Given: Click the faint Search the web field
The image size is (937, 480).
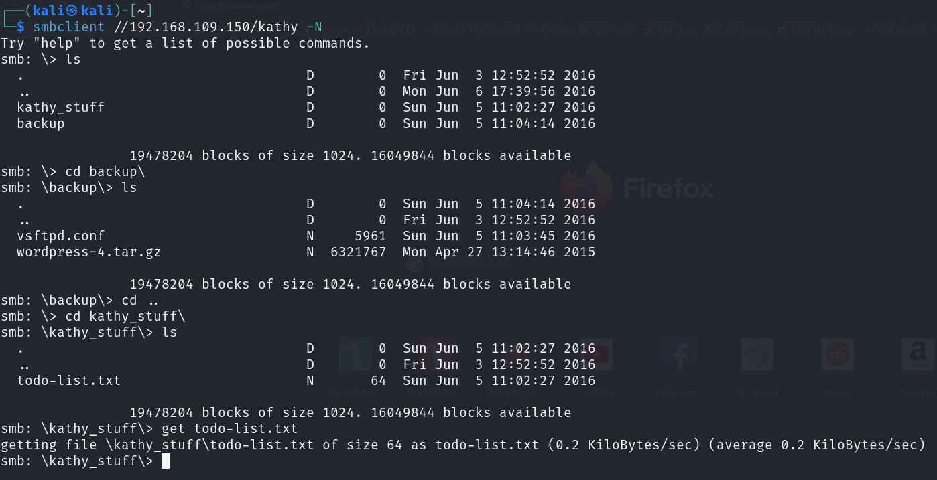Looking at the screenshot, I should 636,264.
